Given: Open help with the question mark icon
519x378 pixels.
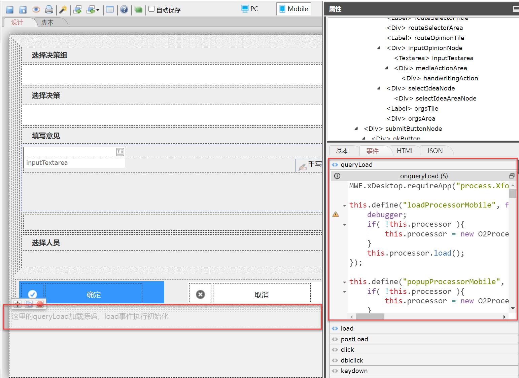Looking at the screenshot, I should [124, 10].
